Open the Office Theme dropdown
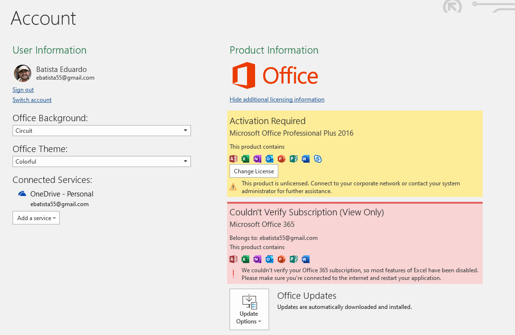This screenshot has width=515, height=335. pyautogui.click(x=101, y=161)
